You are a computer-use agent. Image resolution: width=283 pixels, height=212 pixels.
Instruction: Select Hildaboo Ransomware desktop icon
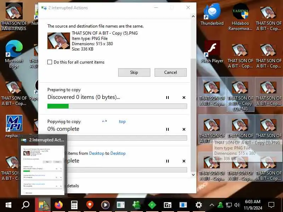click(x=240, y=17)
